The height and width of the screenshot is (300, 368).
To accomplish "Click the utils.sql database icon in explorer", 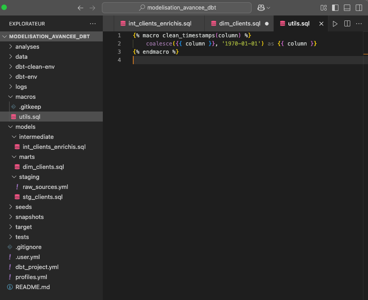I will tap(14, 117).
